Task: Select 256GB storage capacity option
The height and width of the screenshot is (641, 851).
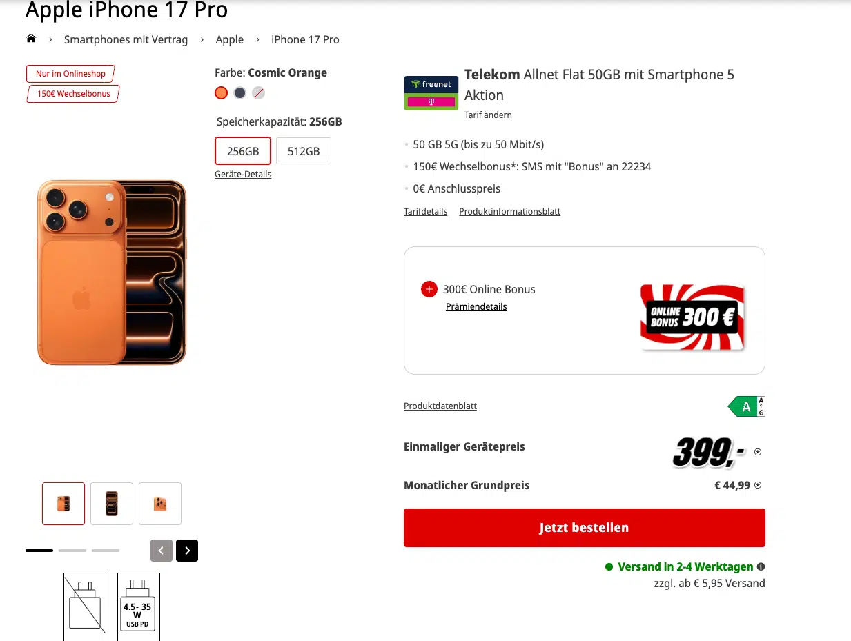Action: click(x=243, y=151)
